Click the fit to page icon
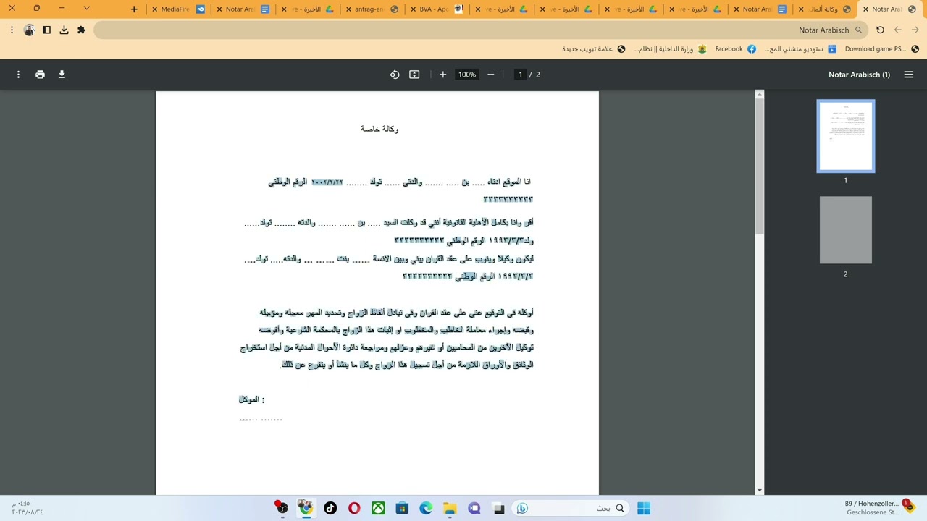 coord(414,75)
